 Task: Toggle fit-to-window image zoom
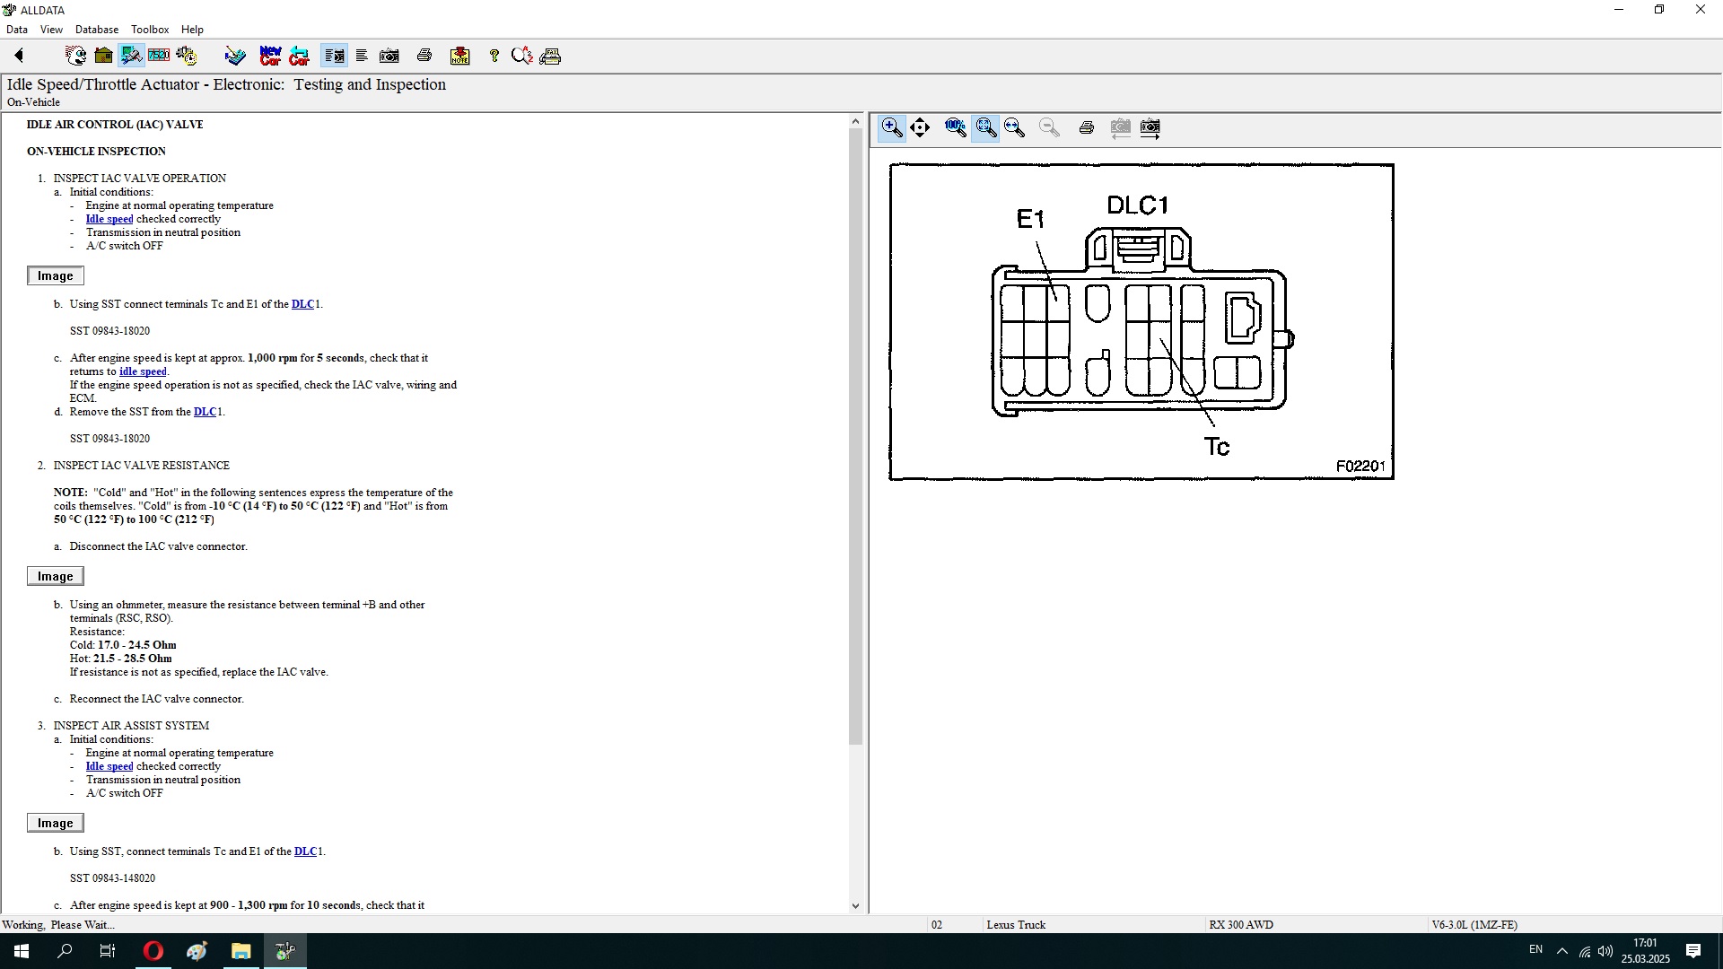985,127
